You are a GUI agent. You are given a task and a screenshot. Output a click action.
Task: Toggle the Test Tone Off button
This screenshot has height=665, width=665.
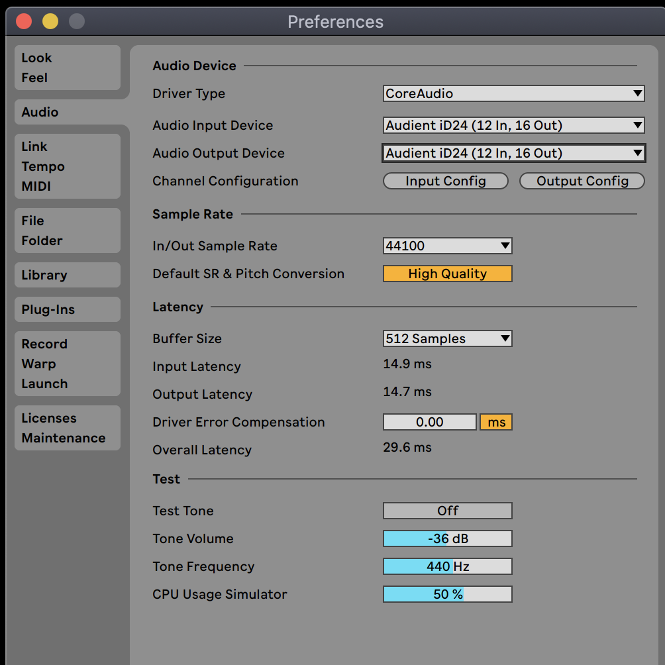(x=448, y=511)
